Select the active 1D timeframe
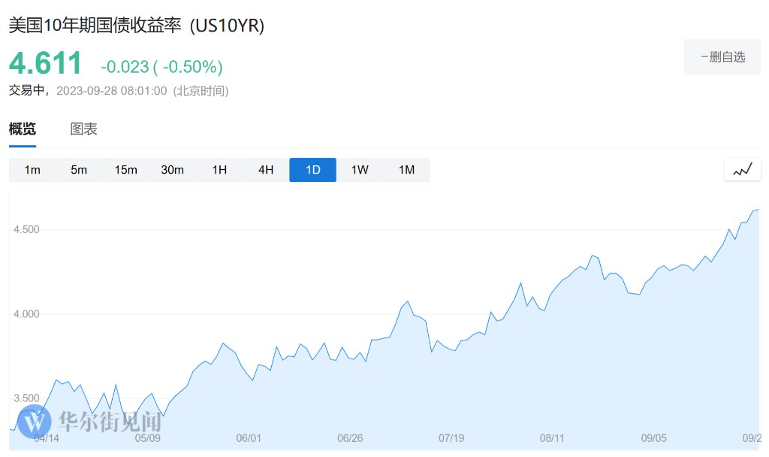 click(x=312, y=170)
